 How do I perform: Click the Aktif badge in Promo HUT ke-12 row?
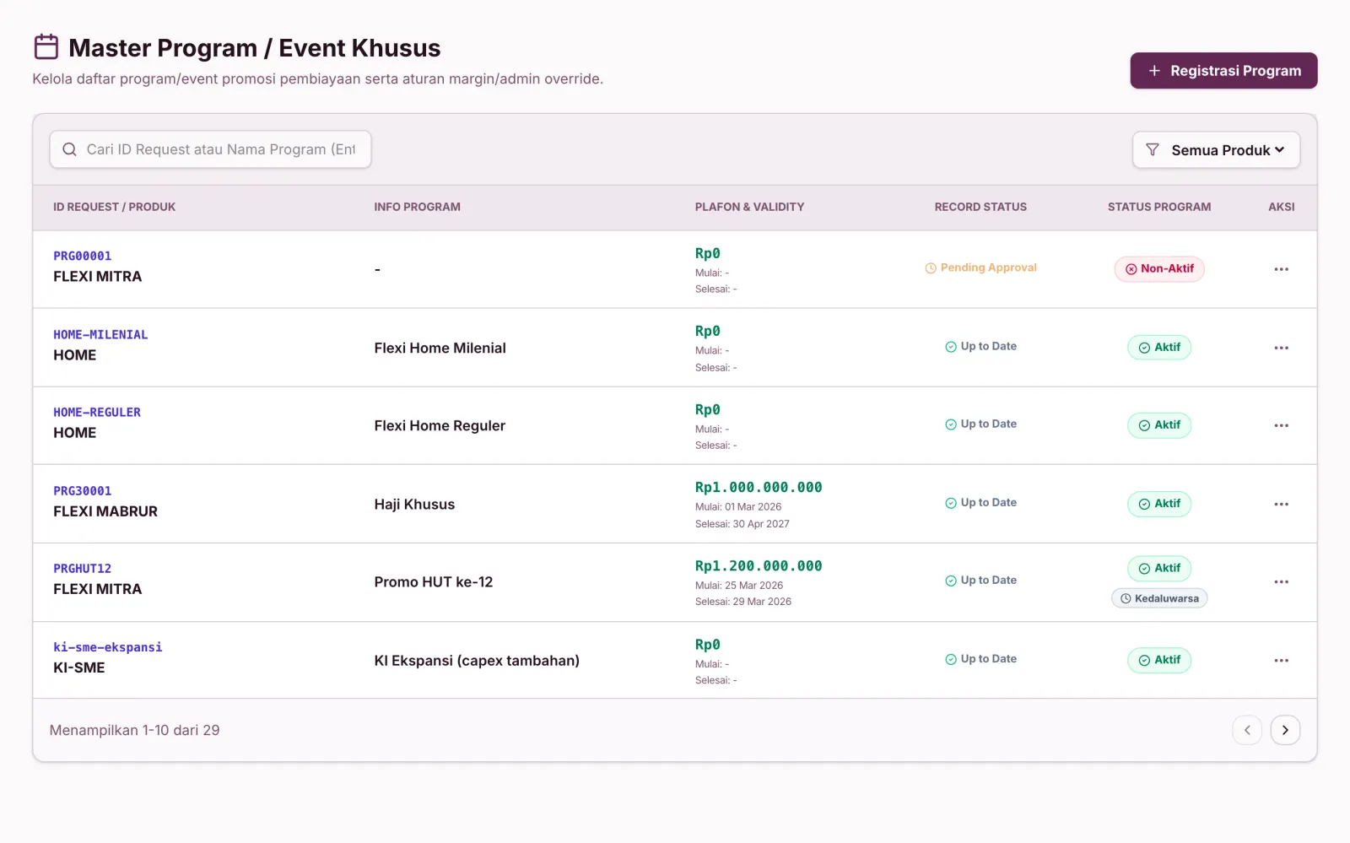[x=1159, y=569]
